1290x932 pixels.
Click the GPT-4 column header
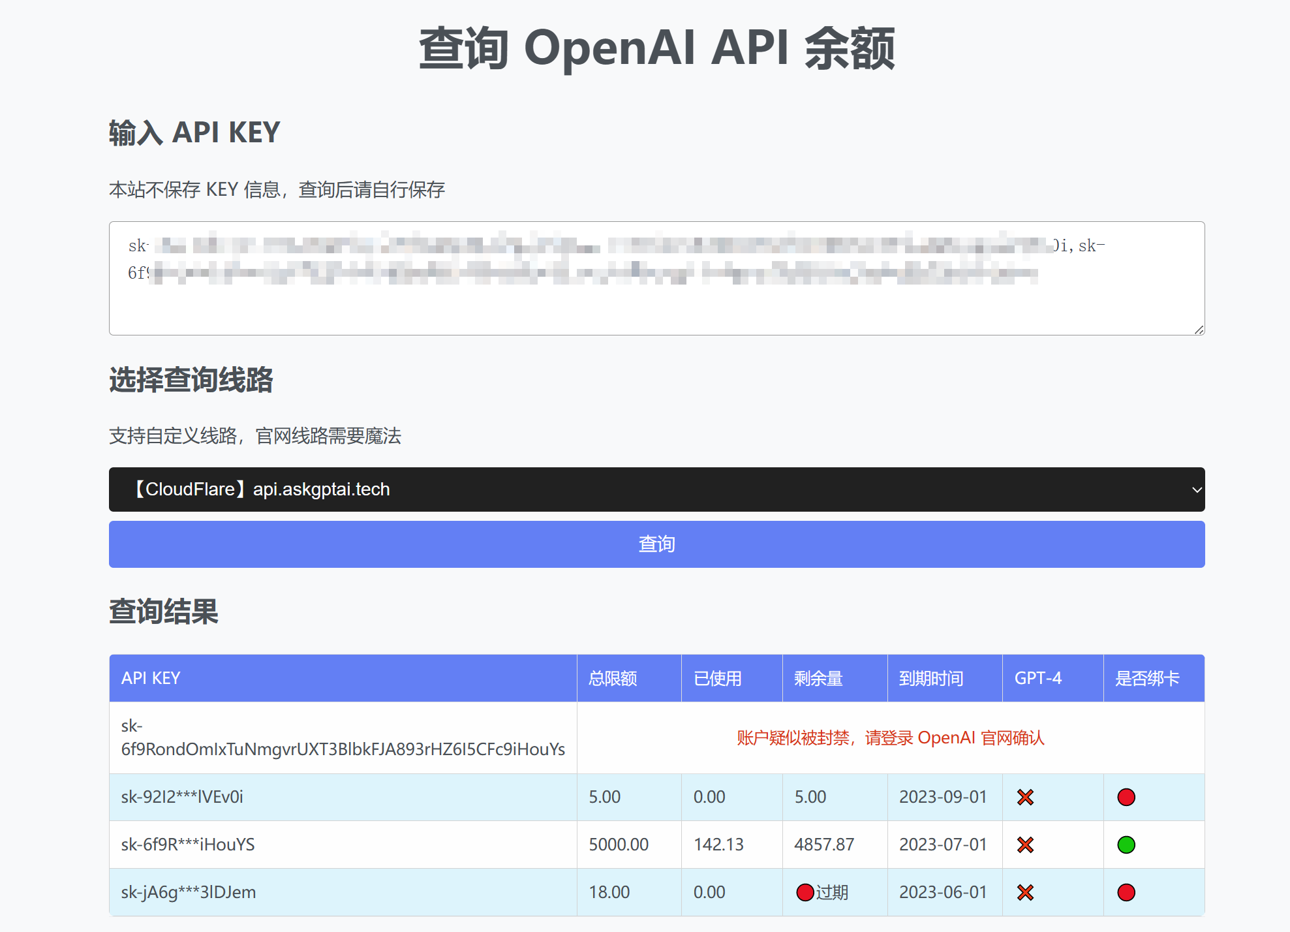click(1037, 678)
